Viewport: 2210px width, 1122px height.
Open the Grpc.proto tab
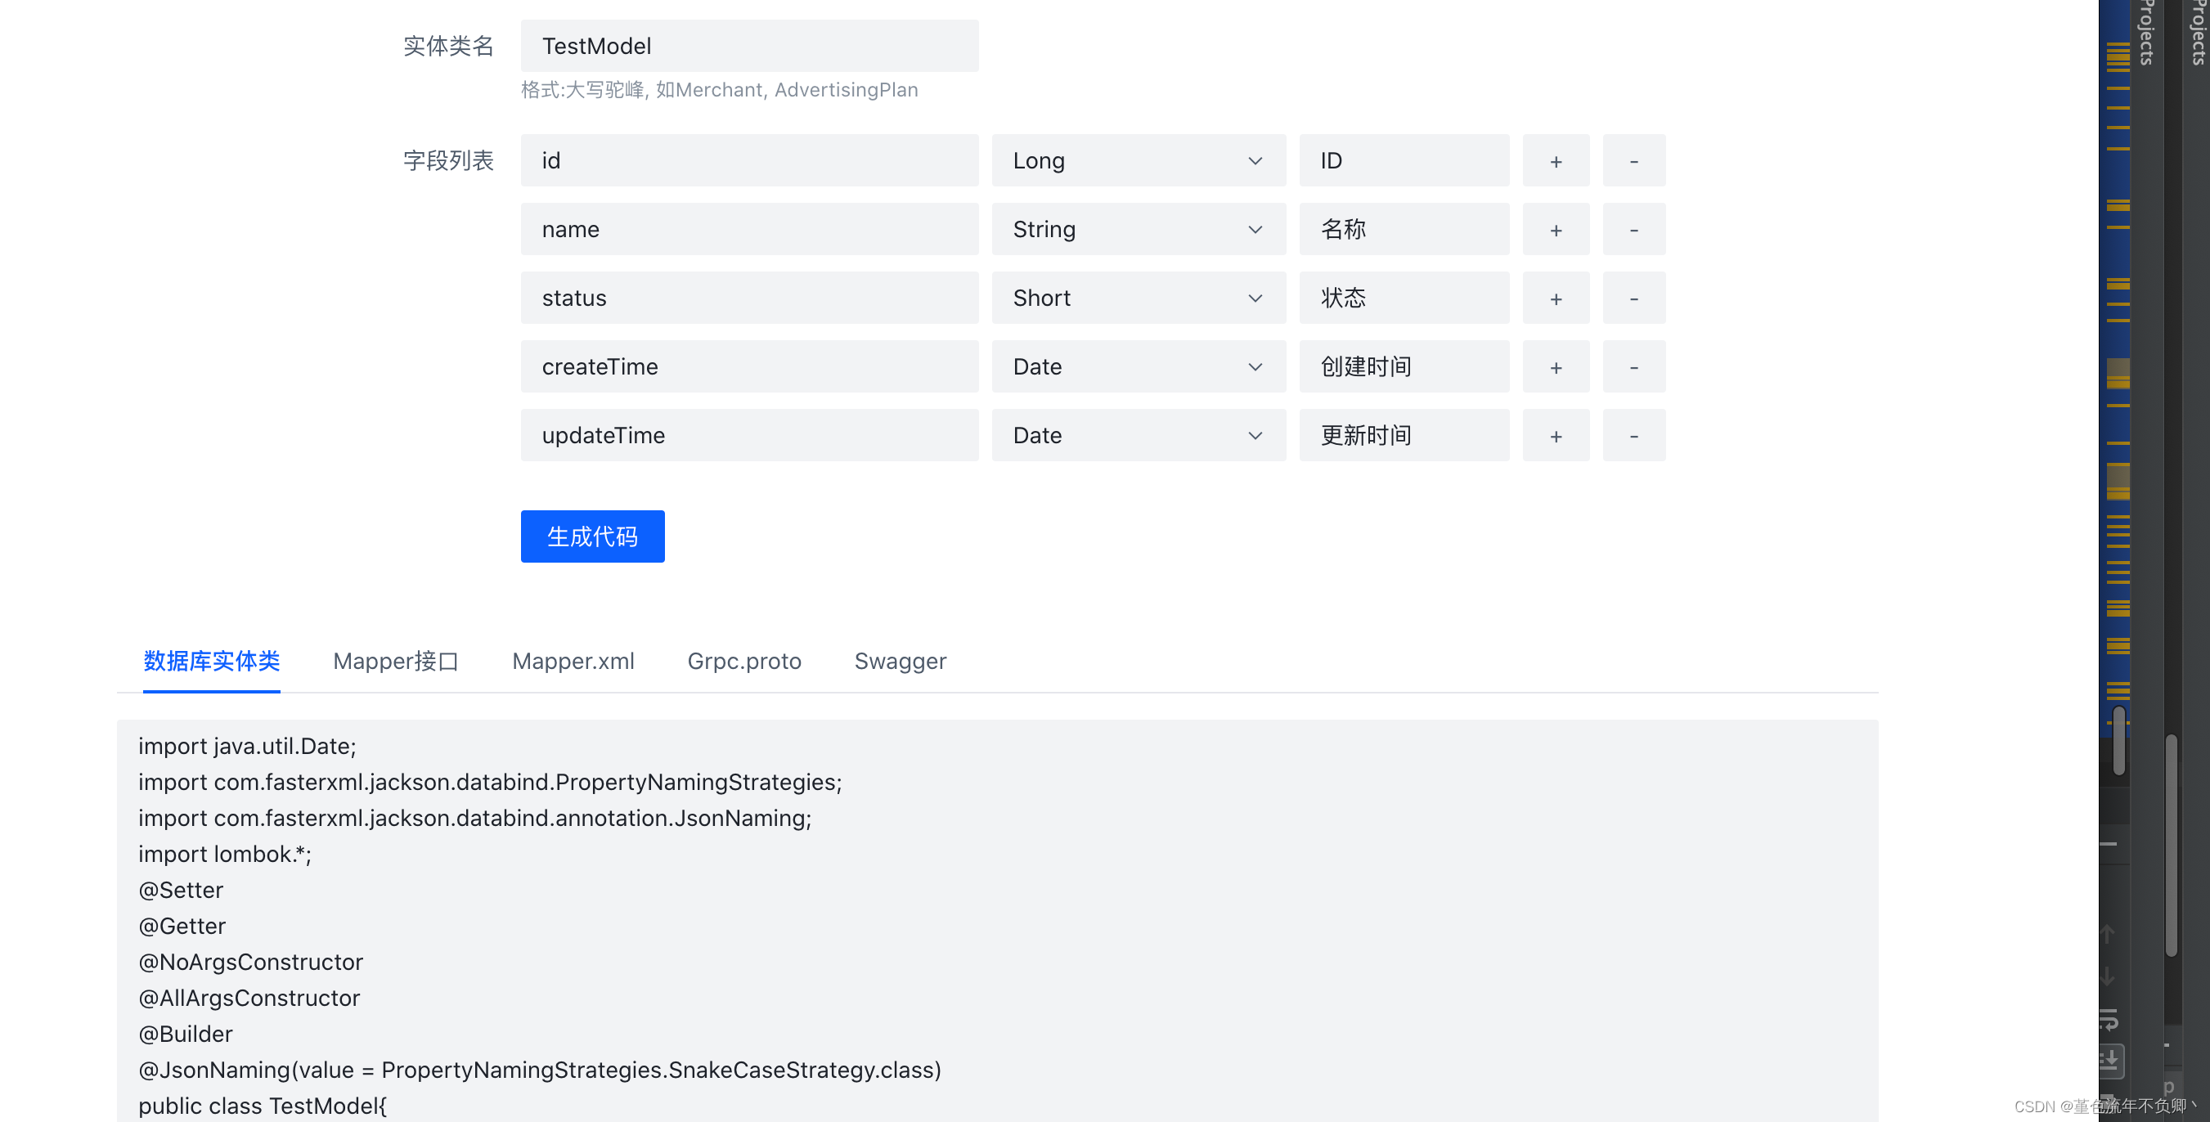[x=743, y=661]
